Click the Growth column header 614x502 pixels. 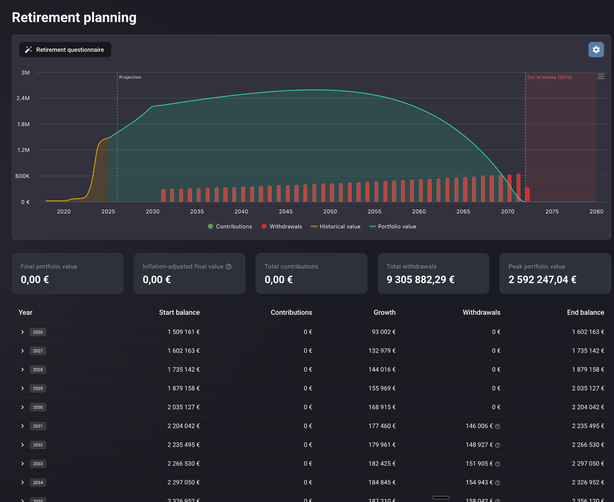pos(385,313)
